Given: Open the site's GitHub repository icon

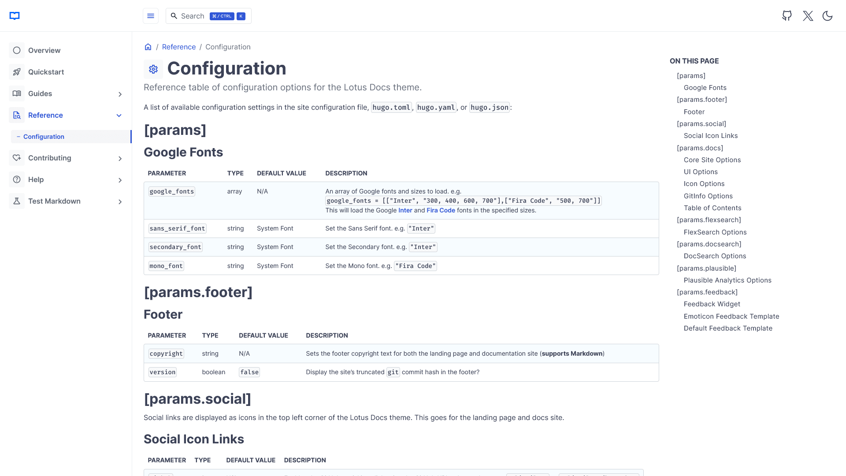Looking at the screenshot, I should (787, 16).
